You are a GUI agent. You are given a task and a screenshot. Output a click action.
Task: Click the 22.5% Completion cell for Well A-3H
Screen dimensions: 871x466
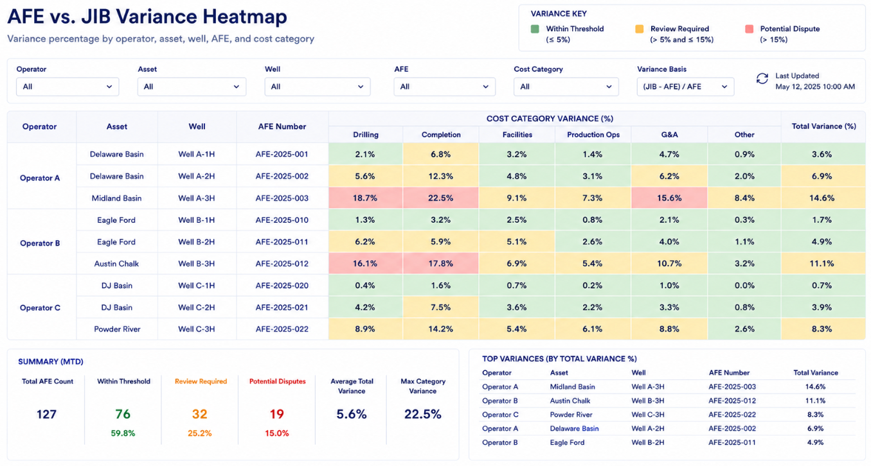[x=441, y=198]
